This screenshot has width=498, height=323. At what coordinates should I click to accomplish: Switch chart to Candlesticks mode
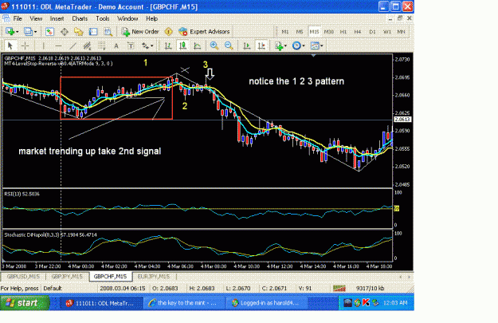[x=182, y=45]
